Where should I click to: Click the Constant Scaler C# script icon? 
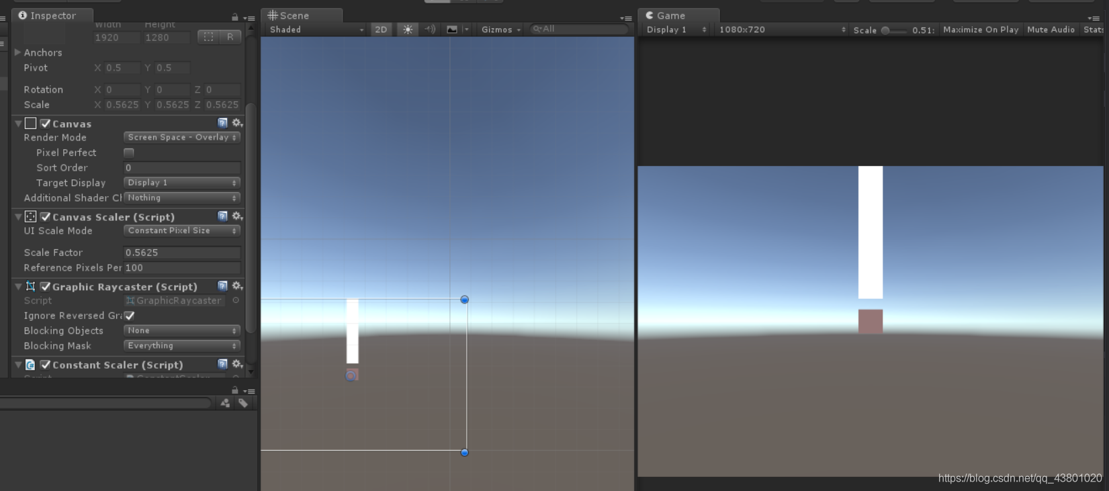pyautogui.click(x=30, y=365)
